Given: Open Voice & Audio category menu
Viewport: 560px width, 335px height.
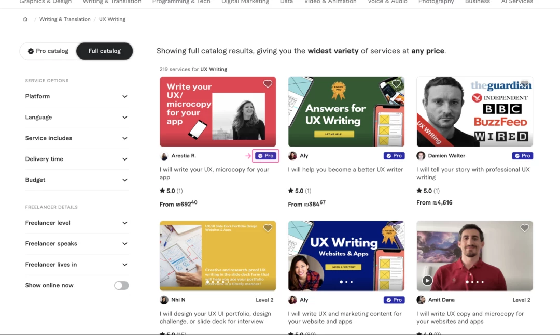Looking at the screenshot, I should click(387, 2).
